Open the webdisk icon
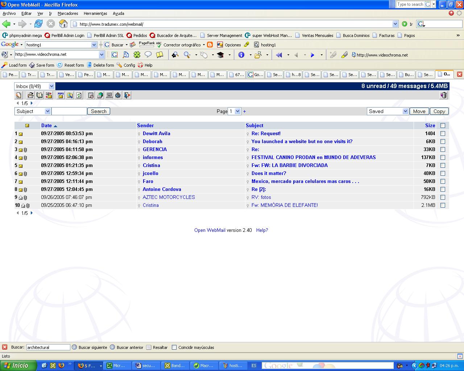This screenshot has height=371, width=464. click(100, 95)
